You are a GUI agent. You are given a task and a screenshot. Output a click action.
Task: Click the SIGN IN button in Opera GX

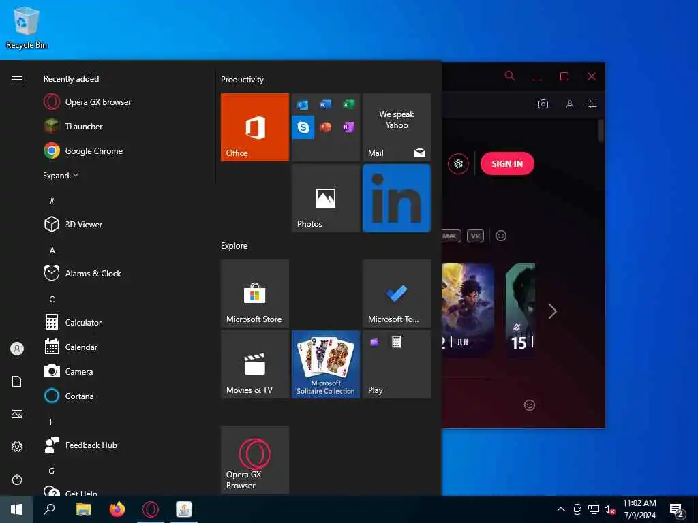(x=507, y=163)
